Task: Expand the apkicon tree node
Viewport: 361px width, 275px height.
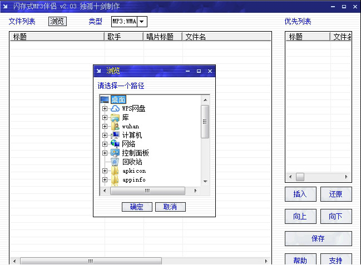Action: [105, 171]
